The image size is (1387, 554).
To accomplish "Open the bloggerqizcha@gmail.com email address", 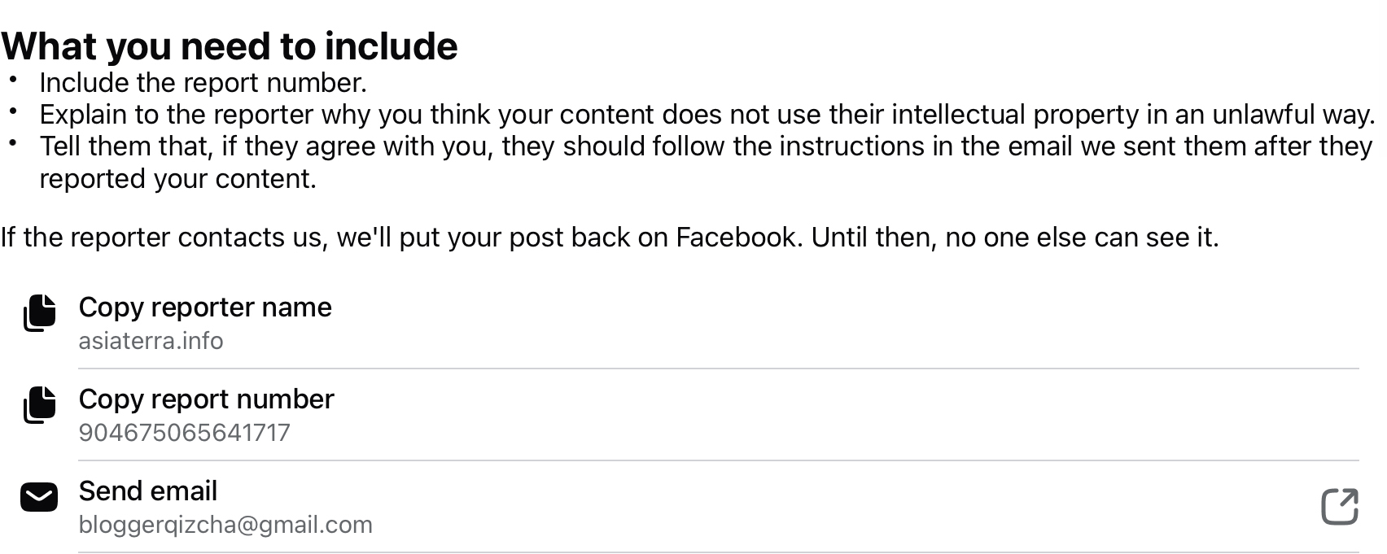I will tap(225, 525).
